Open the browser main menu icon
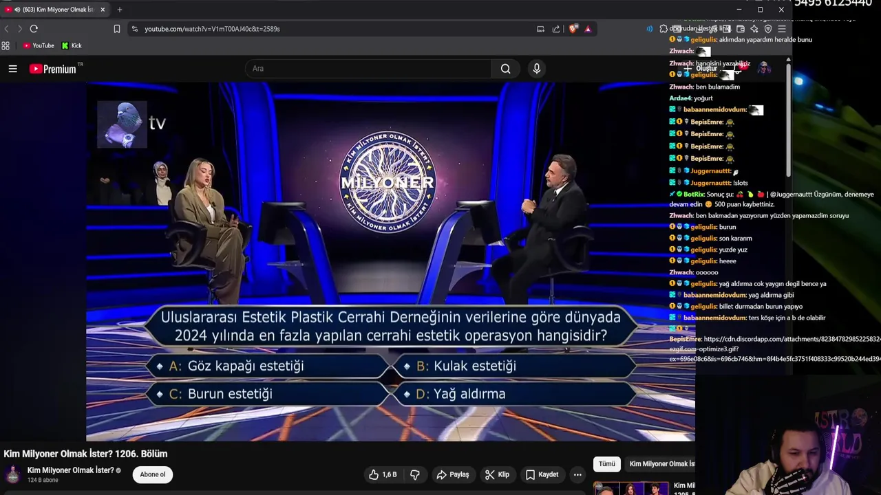This screenshot has width=881, height=495. tap(782, 29)
